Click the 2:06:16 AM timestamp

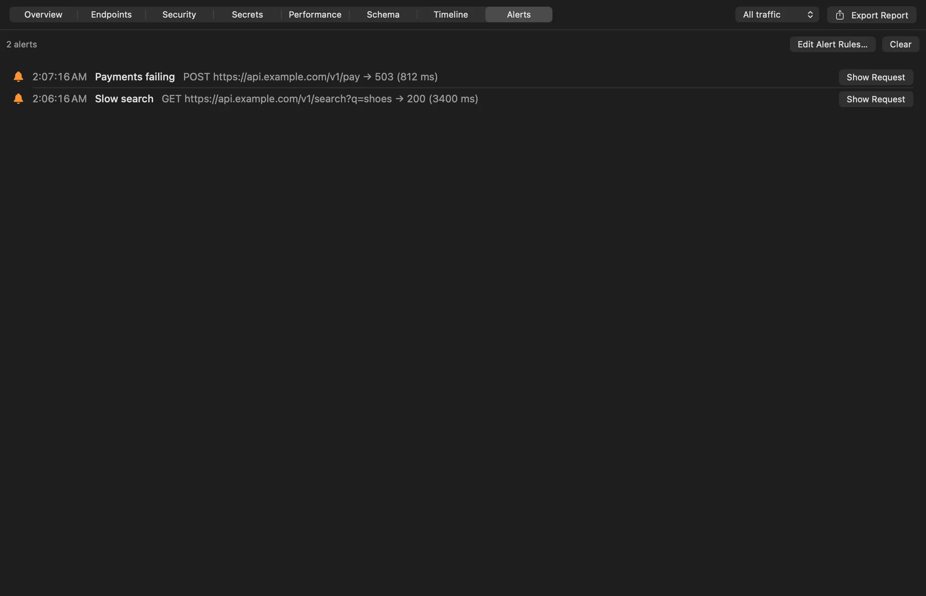pyautogui.click(x=60, y=99)
